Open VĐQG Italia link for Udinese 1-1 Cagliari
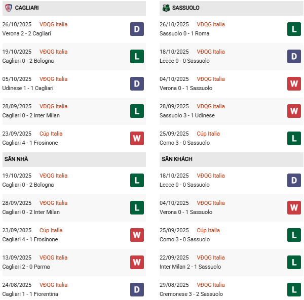The image size is (304, 300). click(x=53, y=79)
